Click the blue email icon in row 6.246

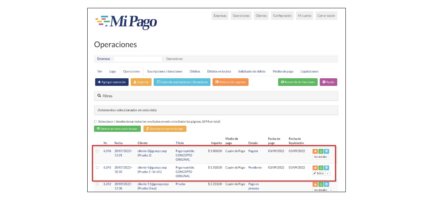pos(326,151)
